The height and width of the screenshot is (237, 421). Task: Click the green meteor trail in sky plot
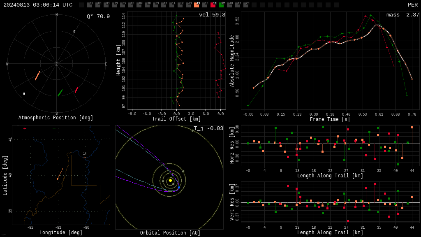pyautogui.click(x=60, y=93)
